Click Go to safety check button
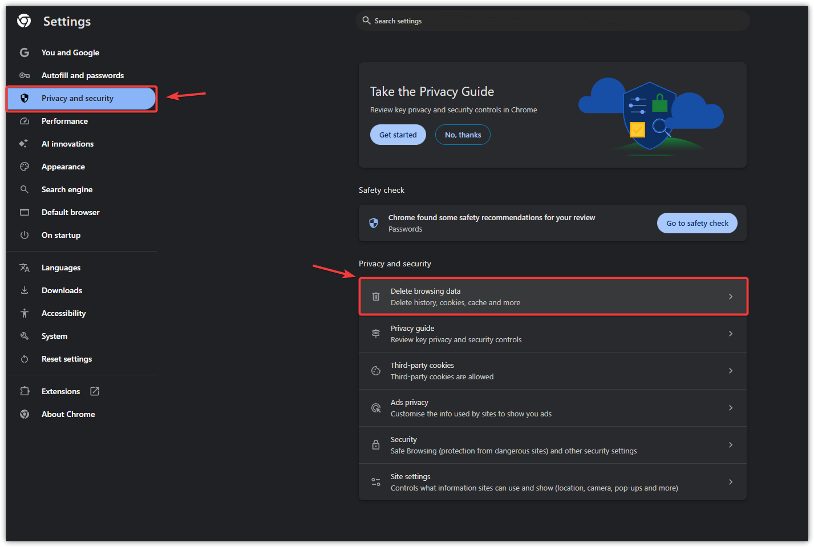 (x=697, y=223)
